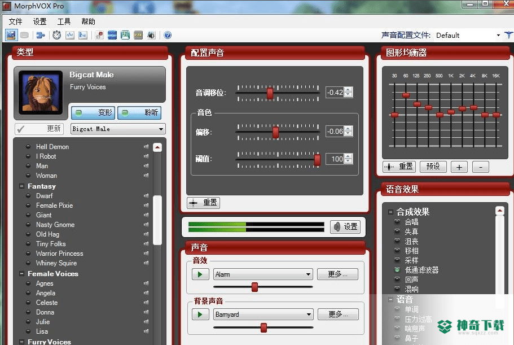Click the waveform graph toolbar icon
514x345 pixels.
pyautogui.click(x=70, y=35)
